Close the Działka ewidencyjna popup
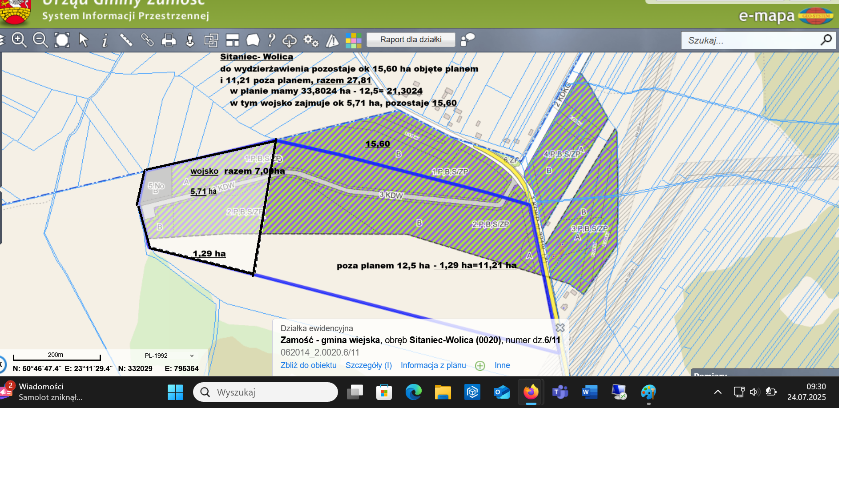This screenshot has width=854, height=480. [x=560, y=328]
